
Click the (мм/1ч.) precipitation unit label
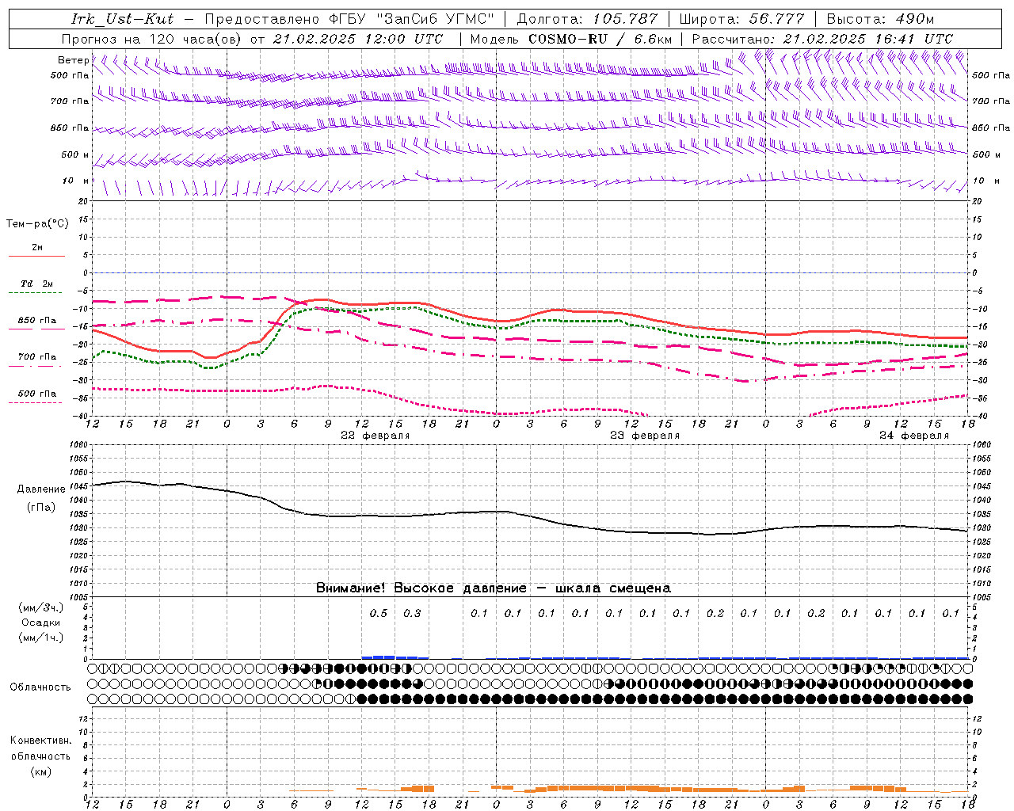tap(41, 638)
